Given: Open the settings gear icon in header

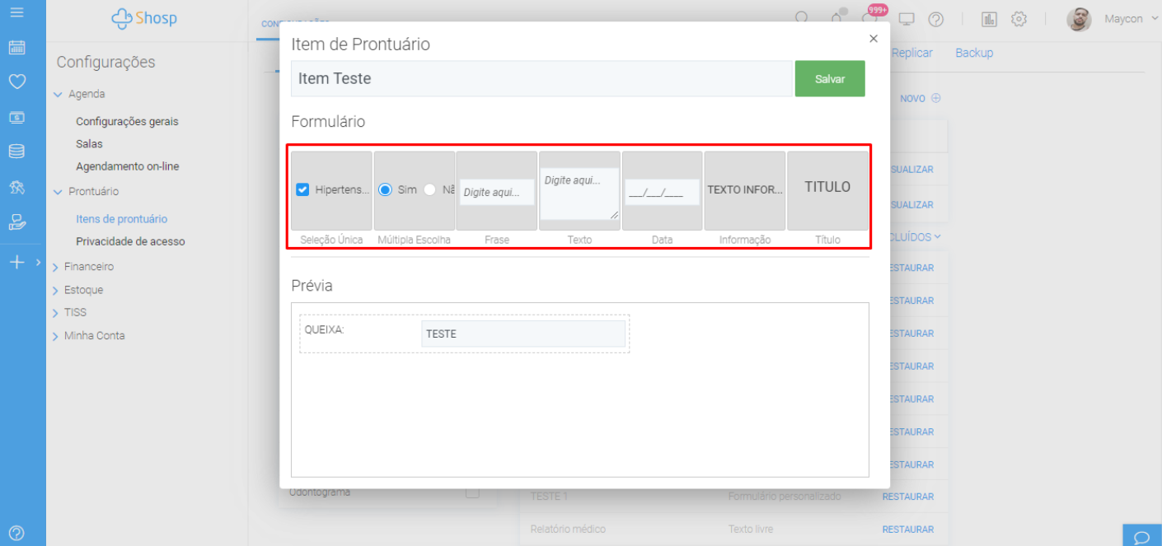Looking at the screenshot, I should [1019, 19].
